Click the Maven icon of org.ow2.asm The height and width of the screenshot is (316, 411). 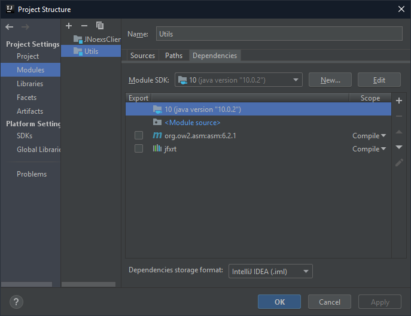tap(157, 135)
